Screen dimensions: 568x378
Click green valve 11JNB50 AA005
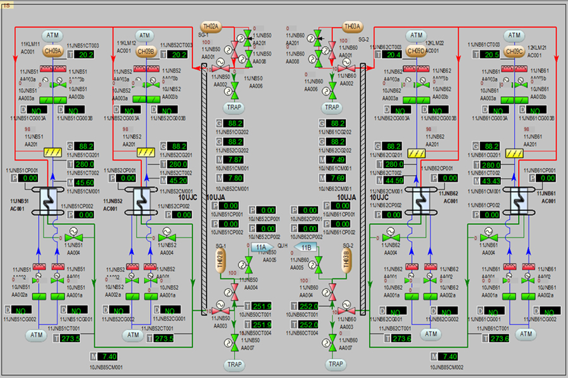pyautogui.click(x=249, y=265)
